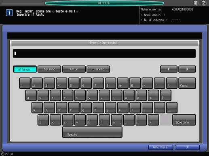Tap the 9 key
The width and height of the screenshot is (209, 156).
123,83
